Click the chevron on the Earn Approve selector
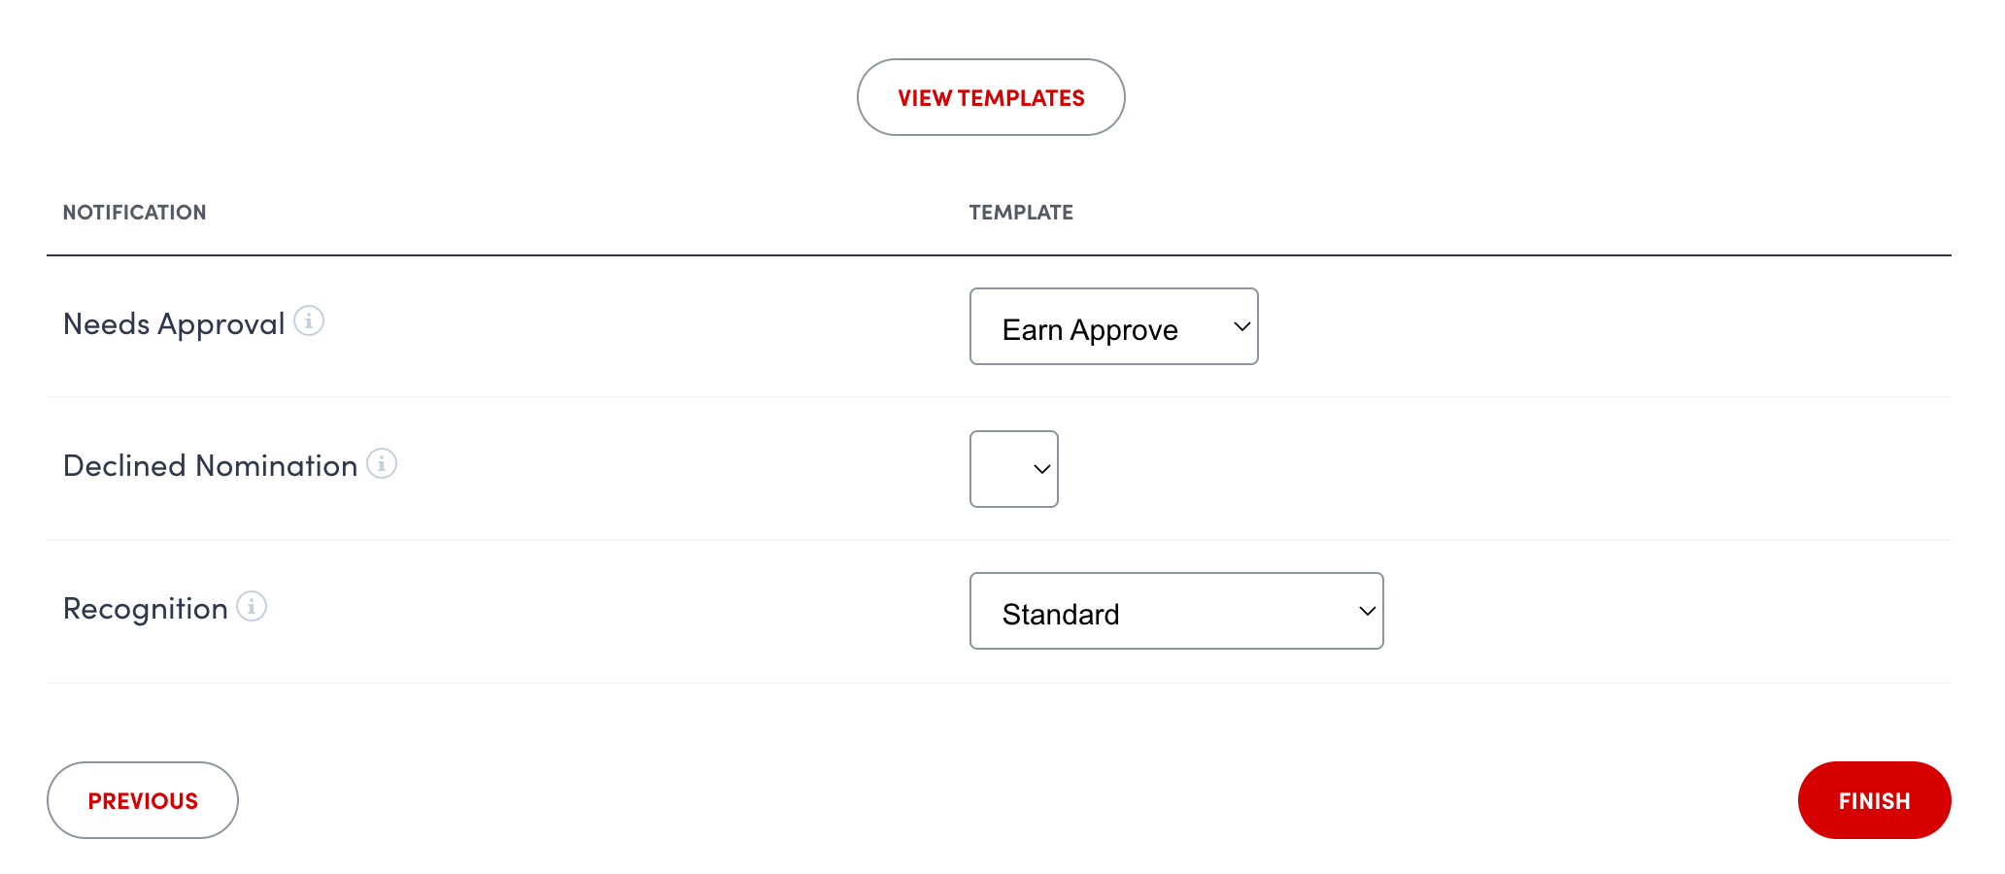This screenshot has height=874, width=2005. pyautogui.click(x=1240, y=327)
